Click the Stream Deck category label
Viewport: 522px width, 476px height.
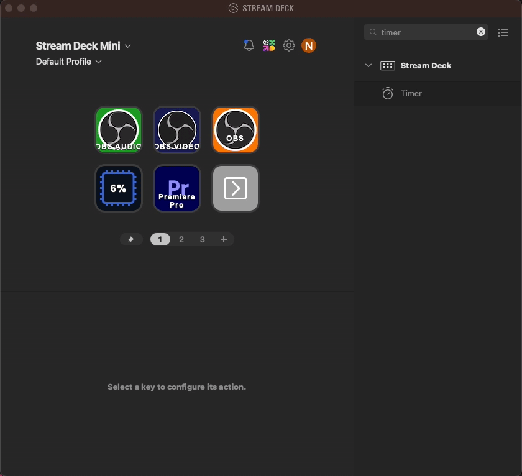[426, 66]
